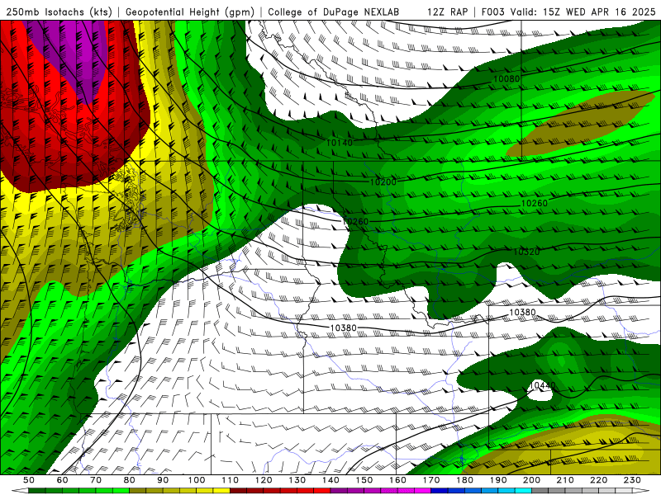Click the 110 value on the color scale

point(231,480)
